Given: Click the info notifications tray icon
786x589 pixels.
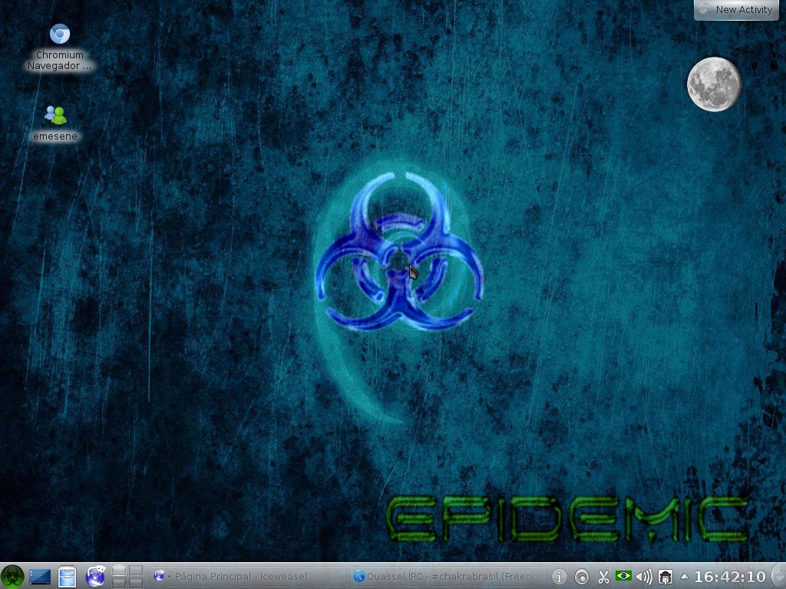Looking at the screenshot, I should click(x=559, y=577).
